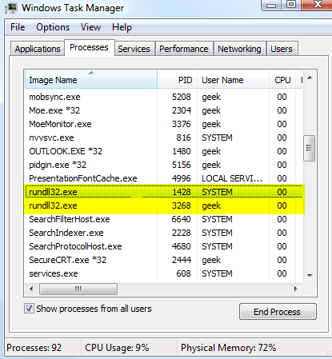Click the vertical scrollbar thumb
332x359 pixels.
click(x=310, y=148)
